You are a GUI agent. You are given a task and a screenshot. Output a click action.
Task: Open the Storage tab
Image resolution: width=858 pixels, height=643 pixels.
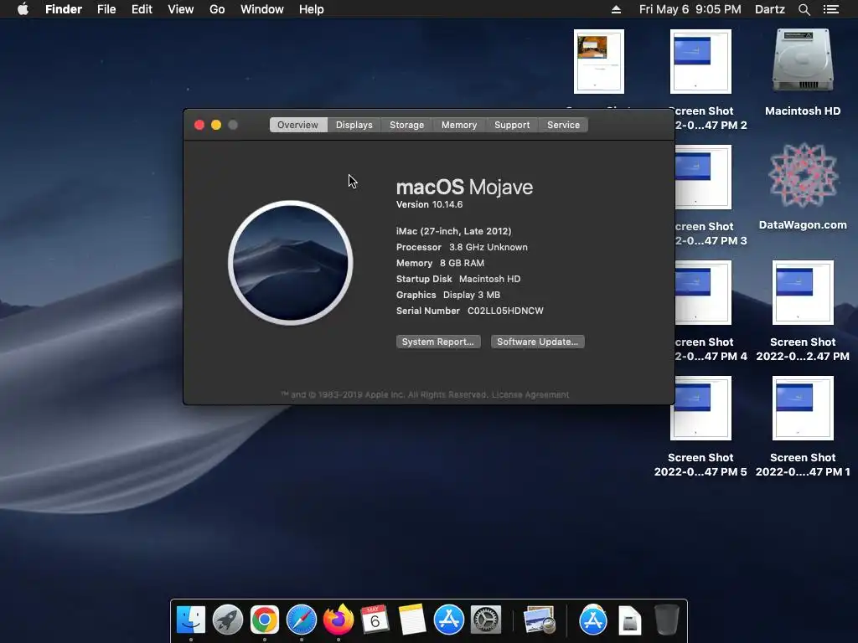coord(406,125)
